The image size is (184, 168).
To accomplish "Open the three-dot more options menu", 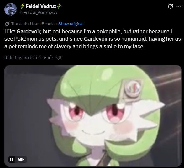I will 179,7.
